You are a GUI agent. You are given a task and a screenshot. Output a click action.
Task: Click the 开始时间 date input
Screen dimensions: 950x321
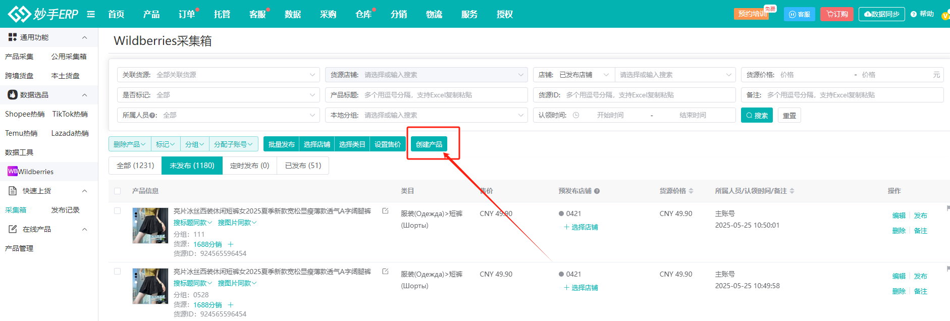(610, 115)
